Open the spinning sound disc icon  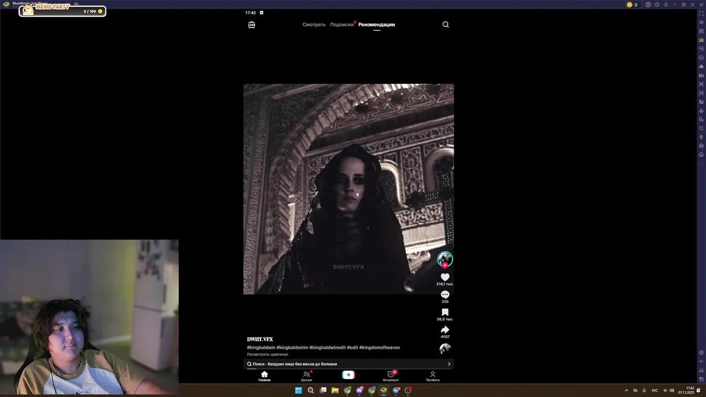click(445, 348)
